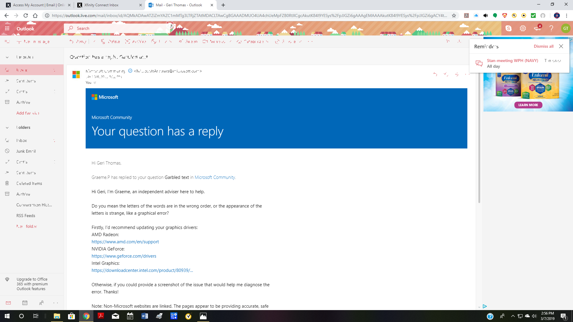Viewport: 573px width, 322px height.
Task: Open the GeForce drivers link
Action: click(x=124, y=256)
